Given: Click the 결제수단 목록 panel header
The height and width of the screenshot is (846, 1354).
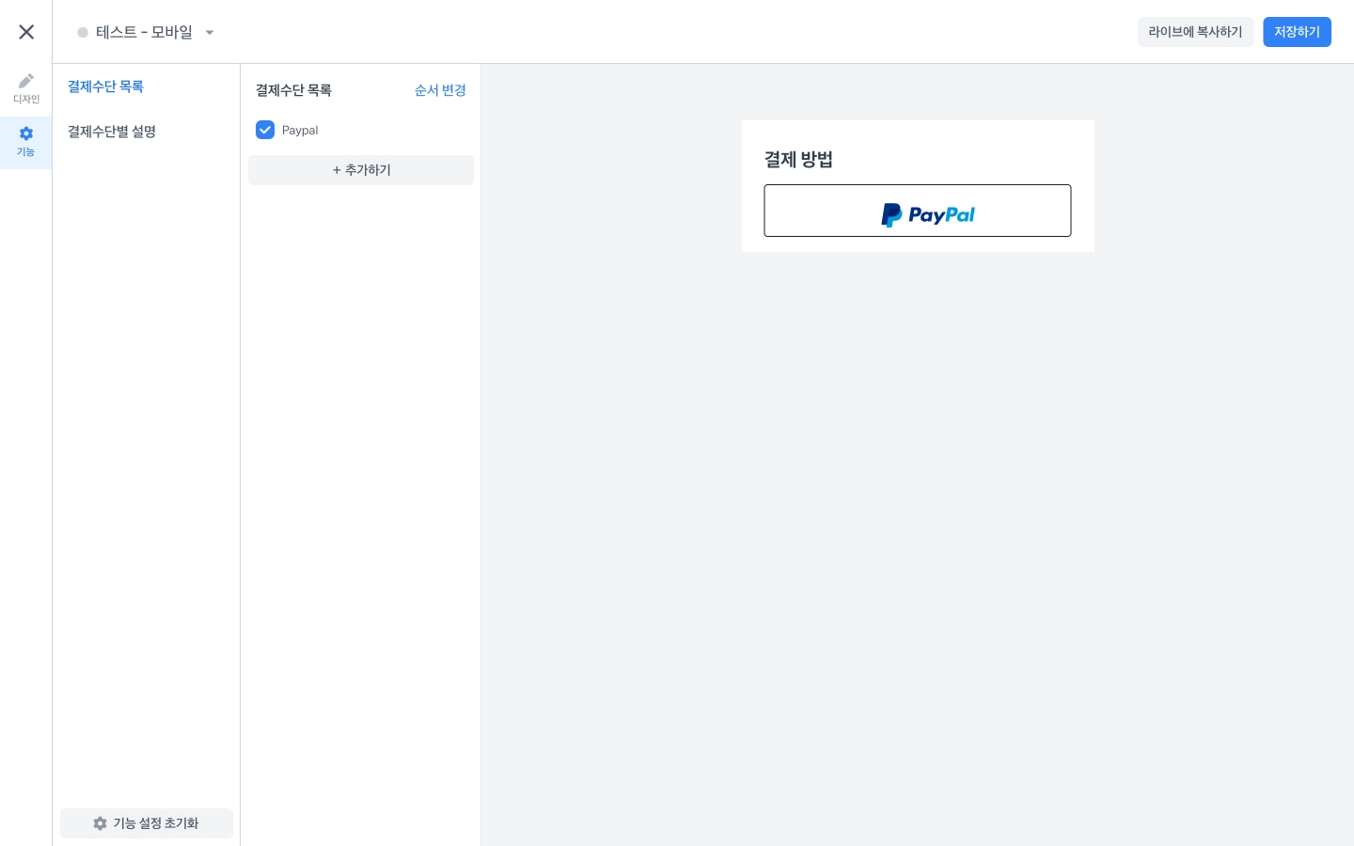Looking at the screenshot, I should pyautogui.click(x=293, y=90).
